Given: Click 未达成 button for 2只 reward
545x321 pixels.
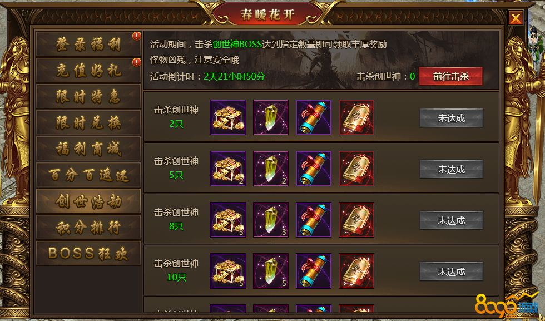Looking at the screenshot, I should pos(451,118).
